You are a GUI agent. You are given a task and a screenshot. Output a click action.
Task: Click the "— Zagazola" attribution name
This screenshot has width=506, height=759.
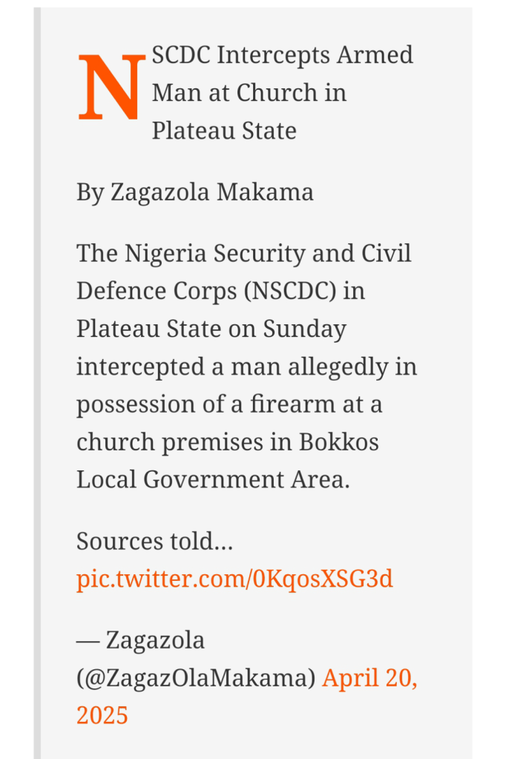[141, 640]
